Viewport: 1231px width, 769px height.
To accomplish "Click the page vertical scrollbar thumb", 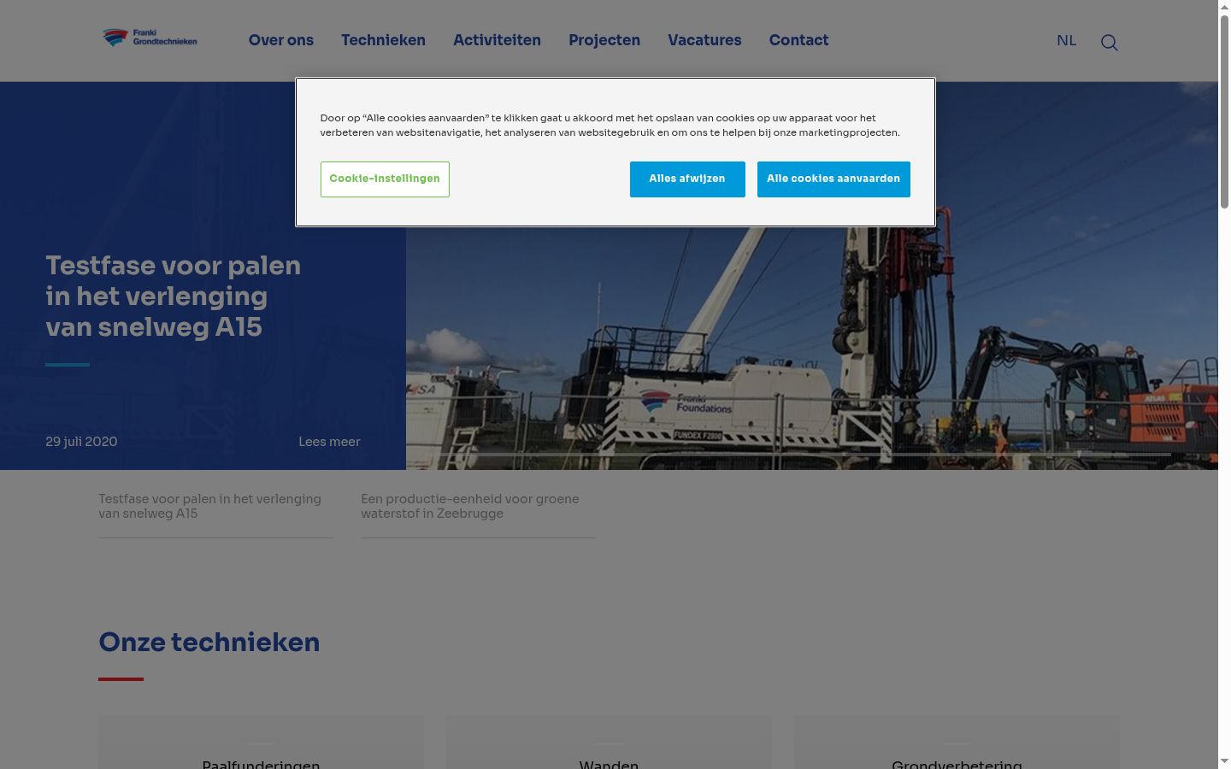I will [x=1224, y=111].
